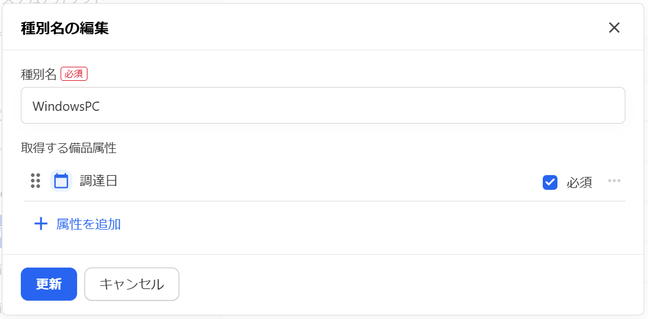
Task: Click the empty footer area right of キャンセル
Action: pyautogui.click(x=409, y=284)
